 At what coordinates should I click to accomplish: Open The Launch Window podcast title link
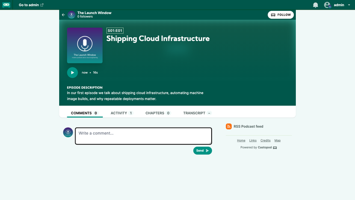tap(94, 13)
